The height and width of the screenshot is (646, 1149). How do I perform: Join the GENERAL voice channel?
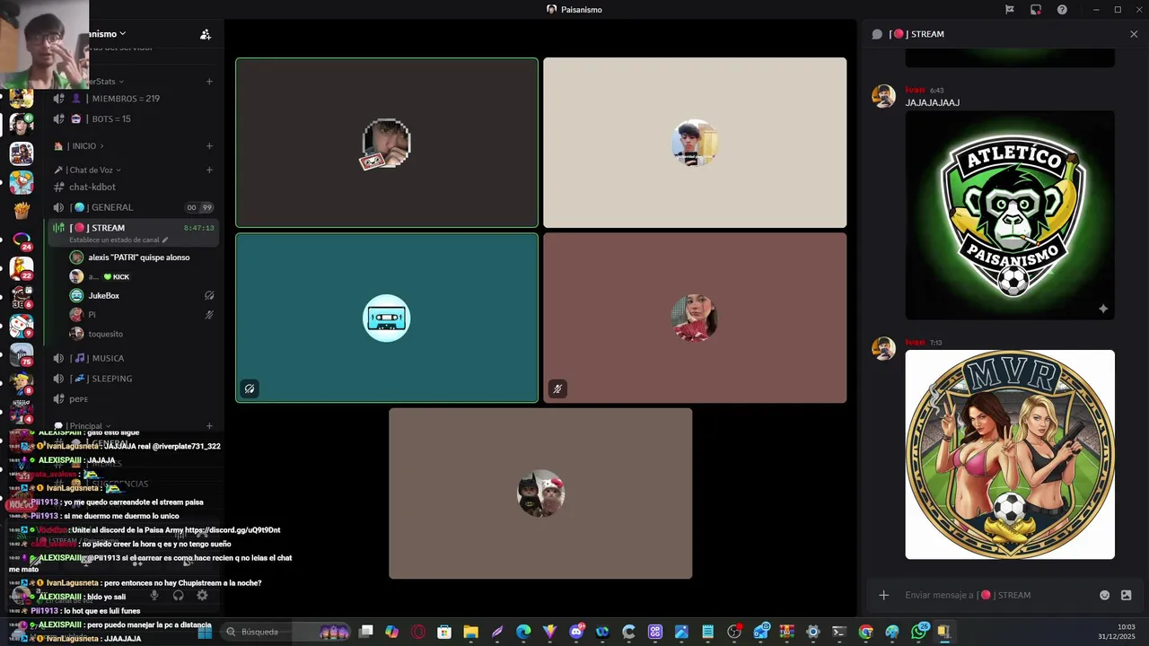coord(133,207)
